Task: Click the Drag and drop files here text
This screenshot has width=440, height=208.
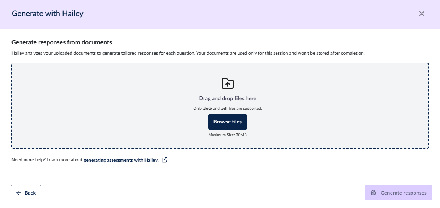Action: [228, 98]
